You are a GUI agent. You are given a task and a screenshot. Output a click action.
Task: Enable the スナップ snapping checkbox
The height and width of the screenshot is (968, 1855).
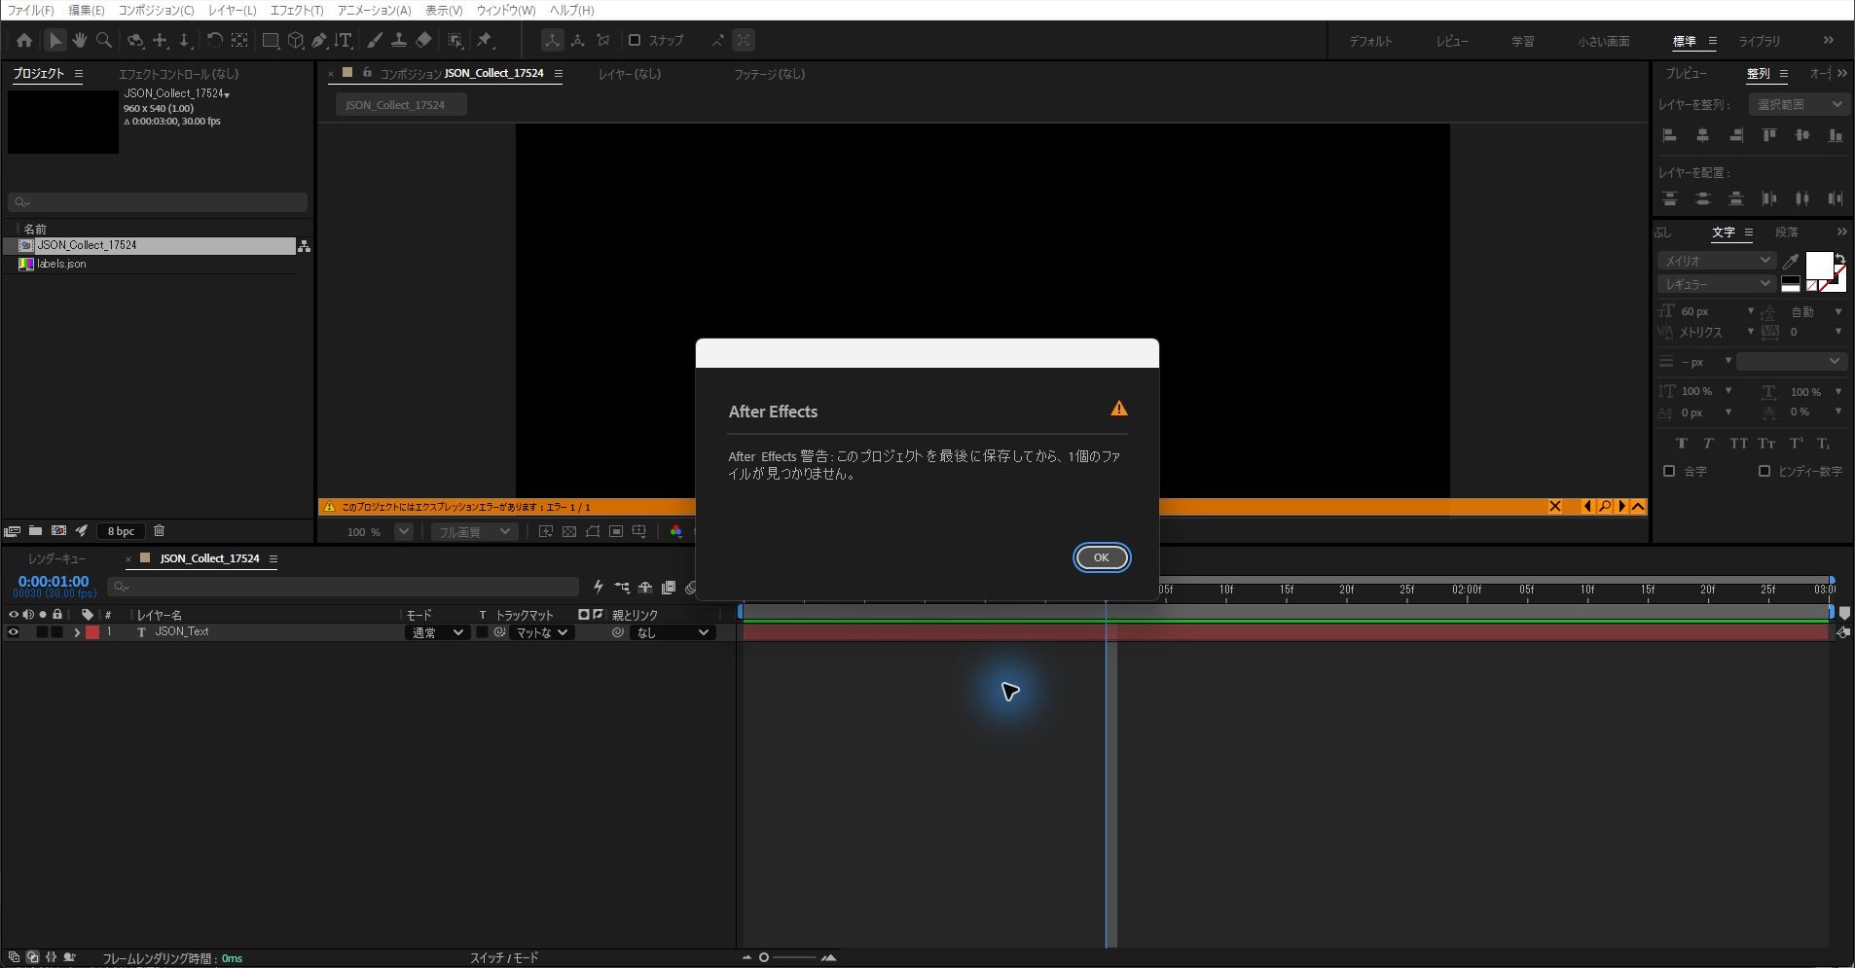635,40
